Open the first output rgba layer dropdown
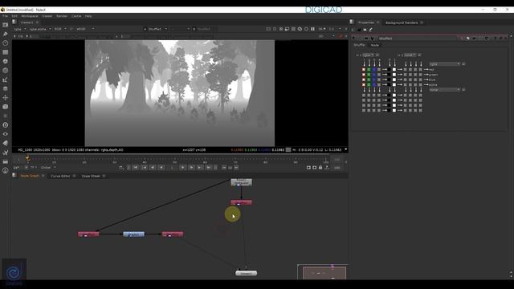514x289 pixels. click(x=444, y=64)
